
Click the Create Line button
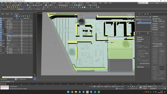point(155,24)
